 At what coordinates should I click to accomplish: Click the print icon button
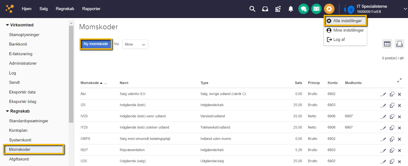tap(399, 44)
